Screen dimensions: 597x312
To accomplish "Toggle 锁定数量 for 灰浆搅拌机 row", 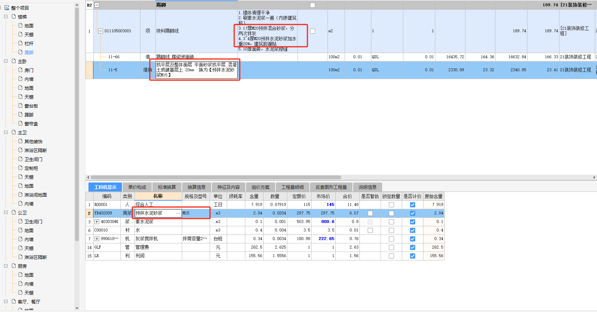I will [x=391, y=239].
